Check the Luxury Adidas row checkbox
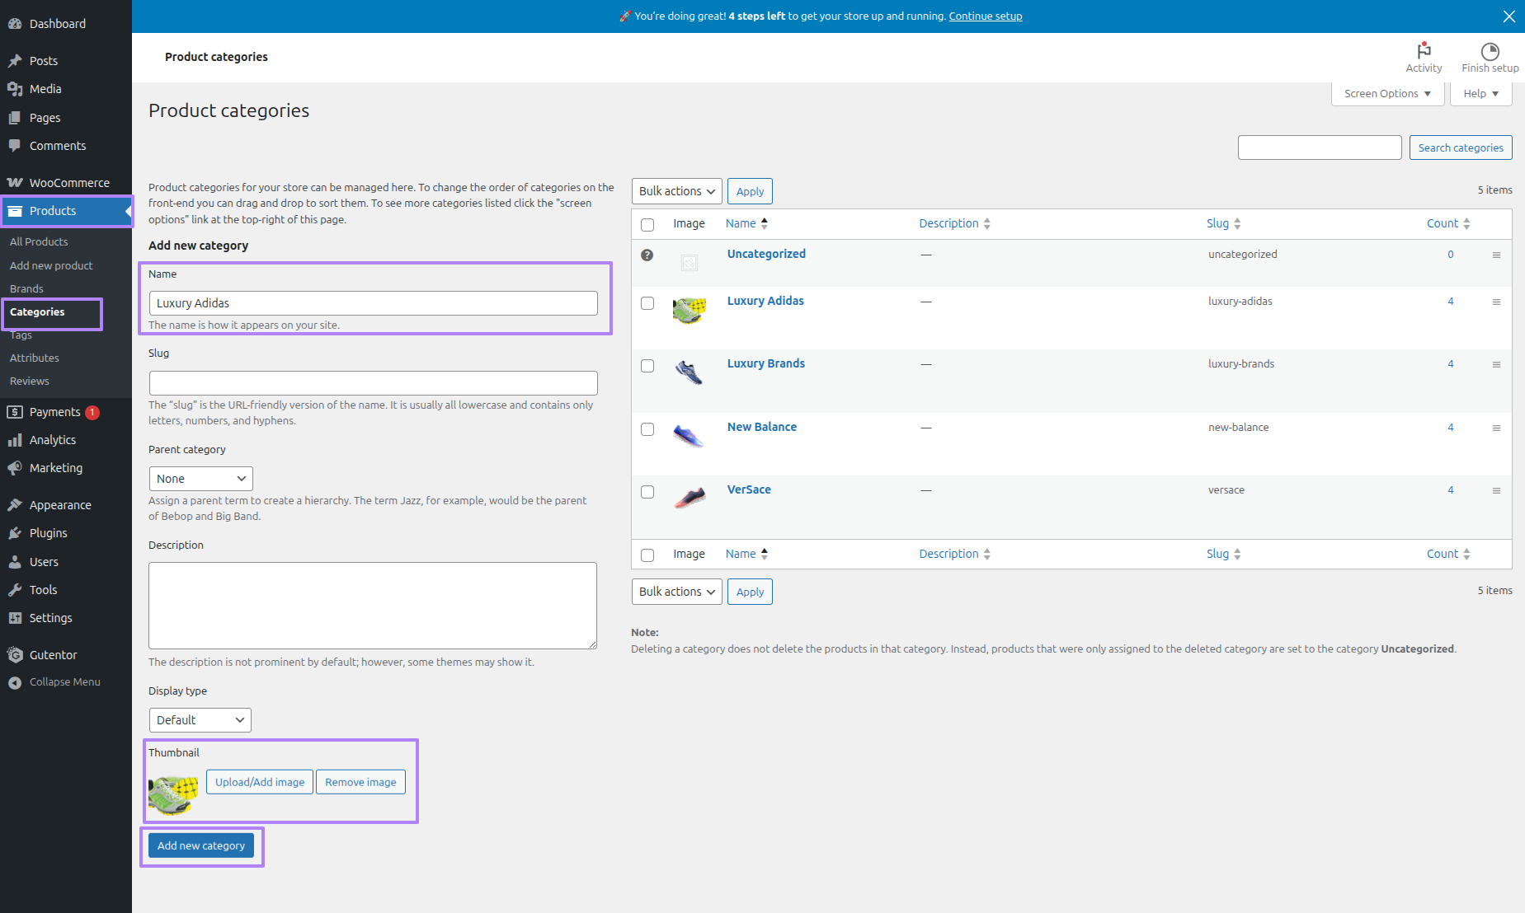This screenshot has width=1525, height=913. click(647, 303)
